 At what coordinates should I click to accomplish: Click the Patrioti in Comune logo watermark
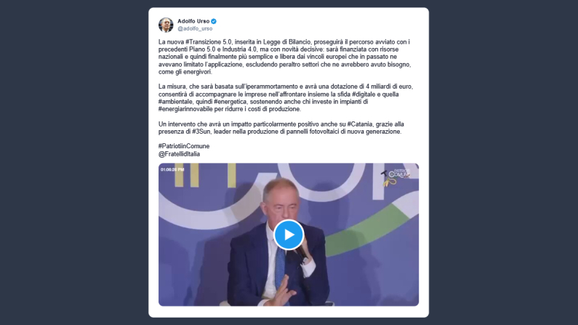[396, 177]
